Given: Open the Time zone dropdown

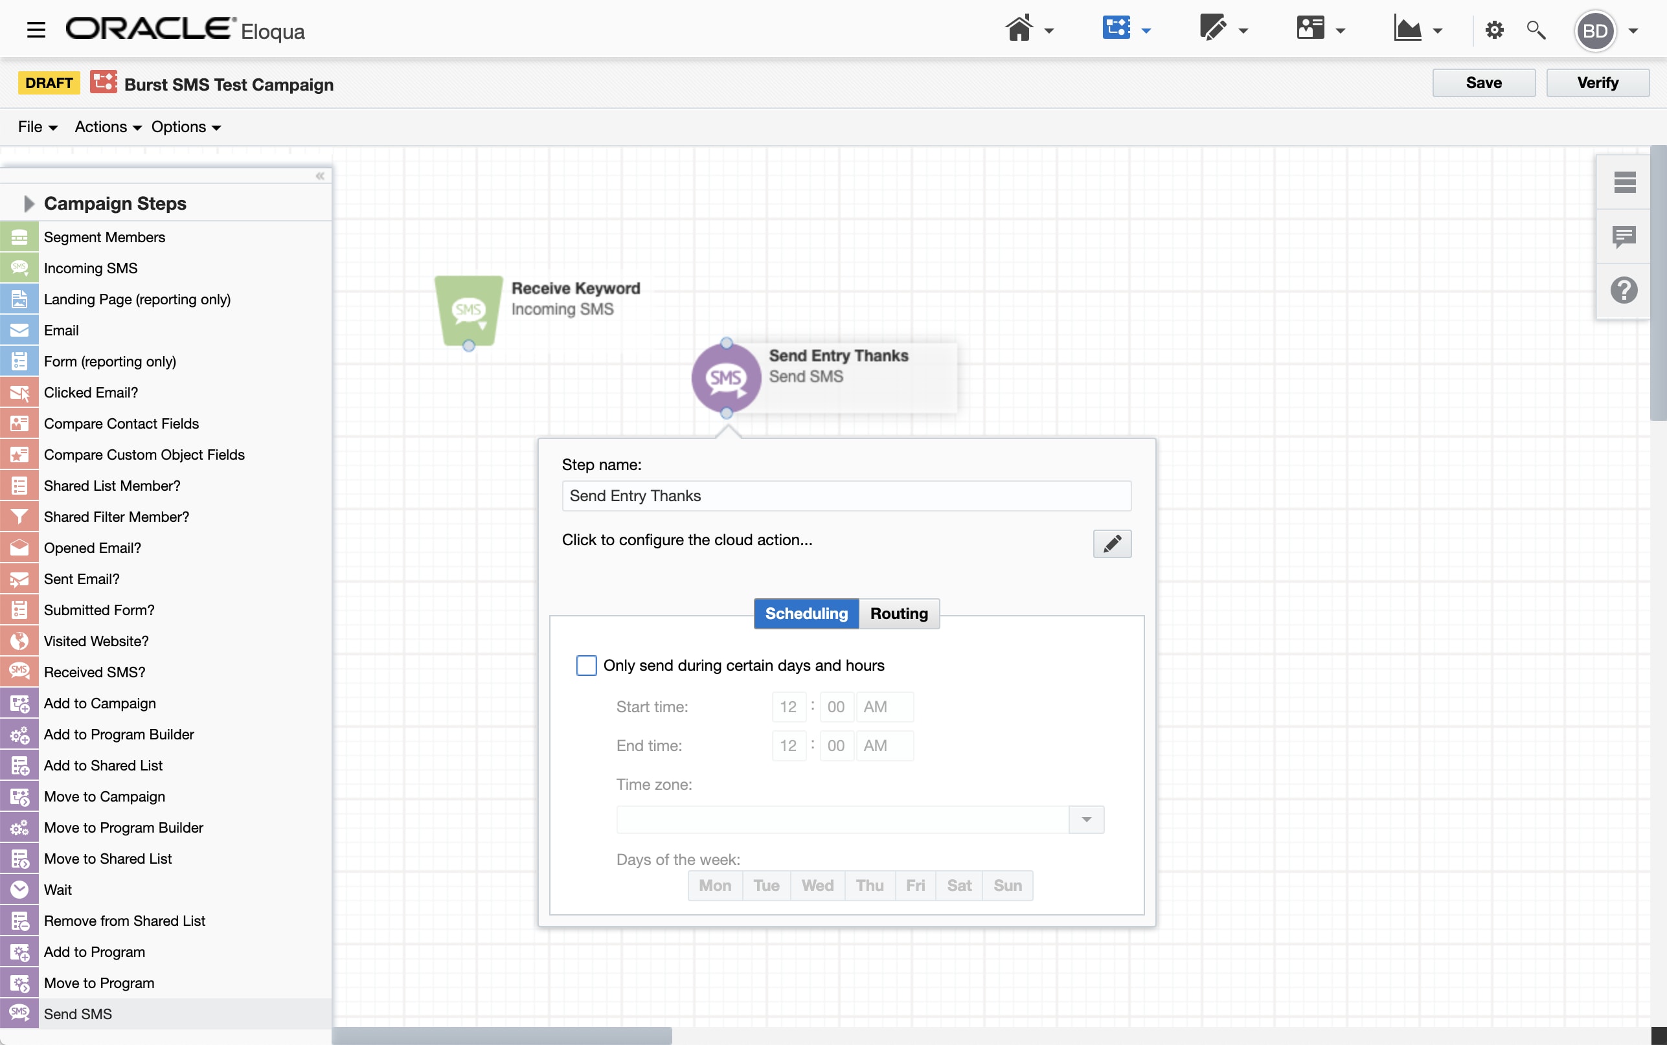Looking at the screenshot, I should 1086,820.
